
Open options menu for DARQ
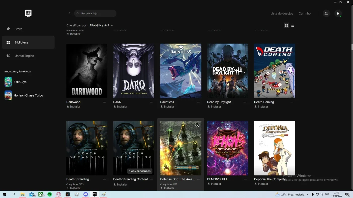coord(151,102)
